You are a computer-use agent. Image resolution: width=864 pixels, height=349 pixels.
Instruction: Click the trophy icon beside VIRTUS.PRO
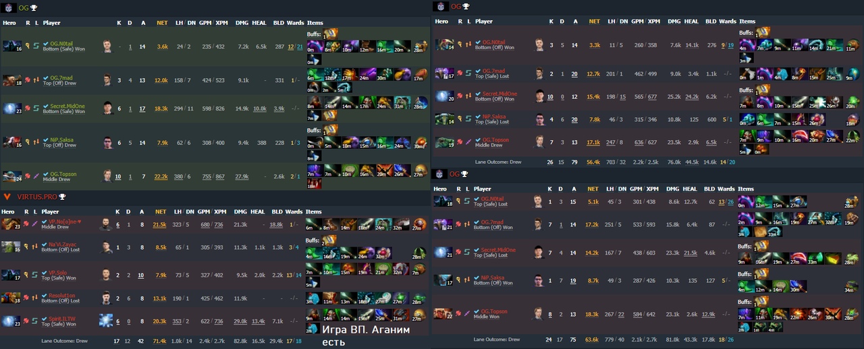point(62,197)
